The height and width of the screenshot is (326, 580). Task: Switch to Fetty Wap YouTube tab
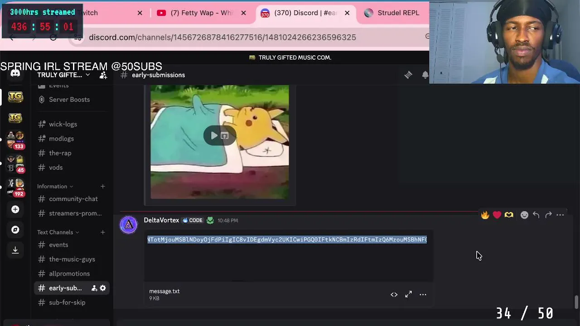[202, 13]
